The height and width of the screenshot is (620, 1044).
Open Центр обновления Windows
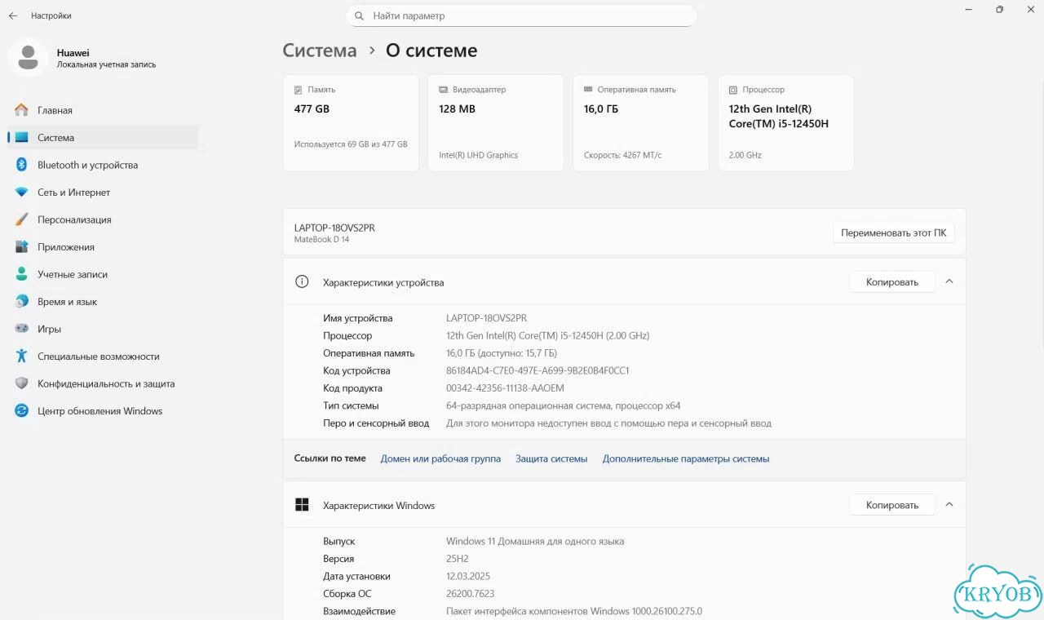(x=103, y=411)
